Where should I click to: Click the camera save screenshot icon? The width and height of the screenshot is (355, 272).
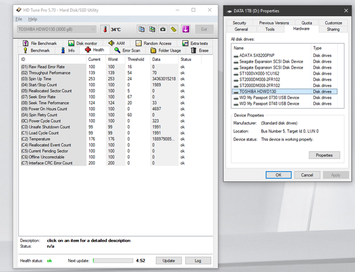pos(163,29)
